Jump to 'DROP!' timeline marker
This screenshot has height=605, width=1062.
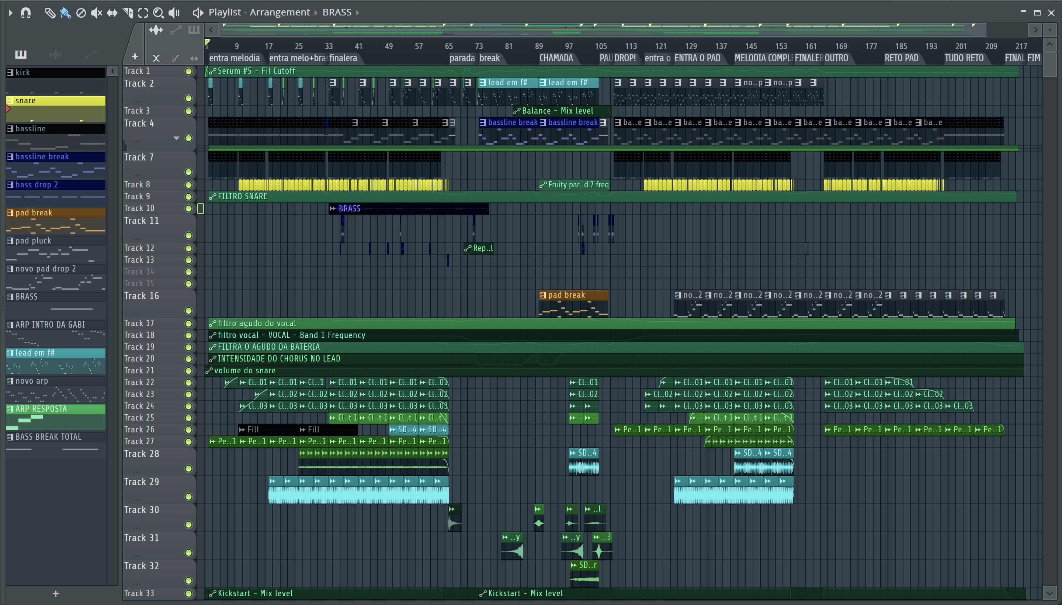625,58
